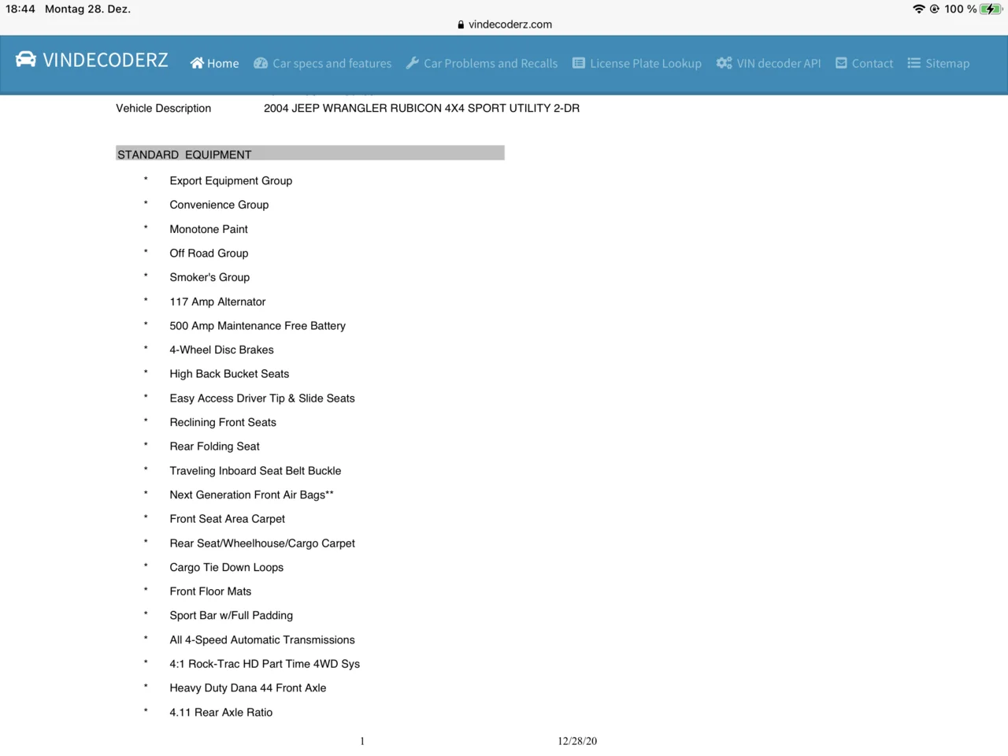Image resolution: width=1008 pixels, height=756 pixels.
Task: Select Convenience Group item
Action: coord(219,205)
